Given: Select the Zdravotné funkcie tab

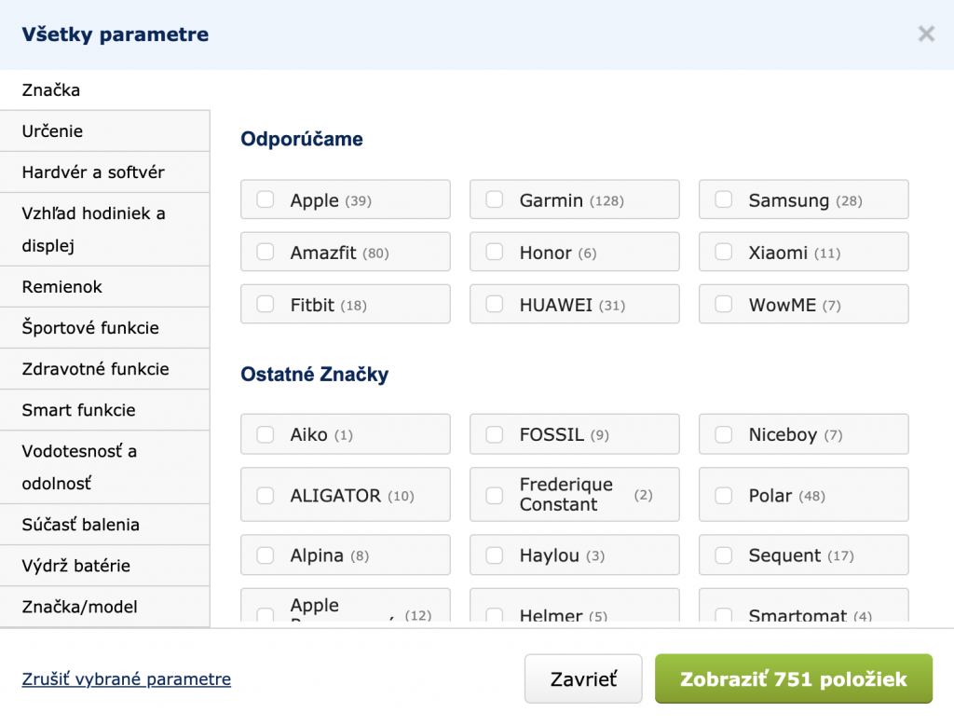Looking at the screenshot, I should [x=104, y=369].
